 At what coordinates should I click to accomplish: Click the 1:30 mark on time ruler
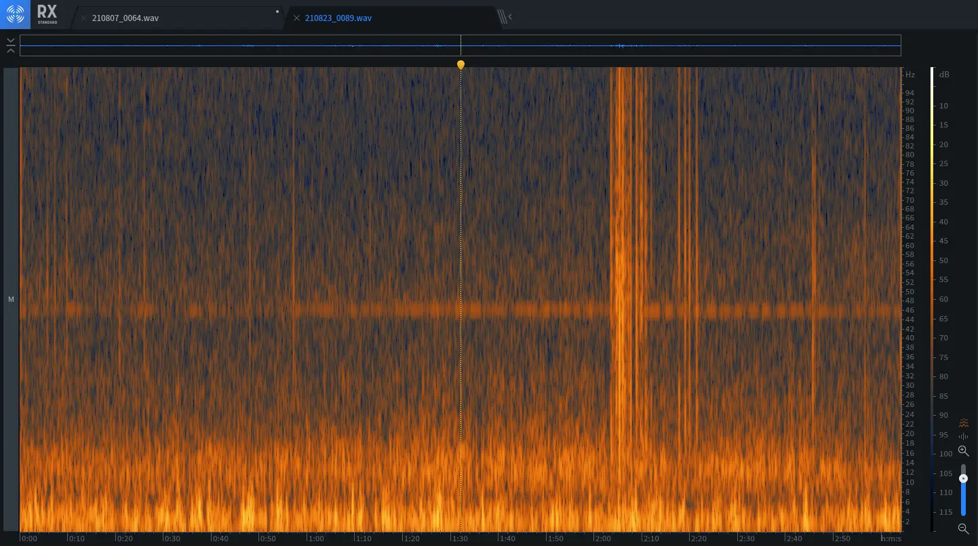[x=460, y=539]
